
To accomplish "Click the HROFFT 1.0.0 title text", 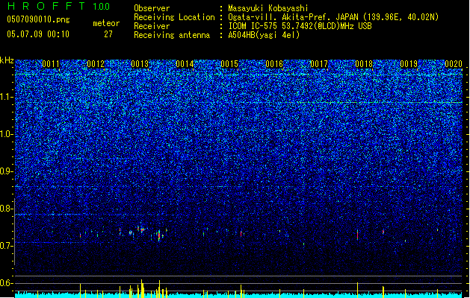I will (x=58, y=6).
